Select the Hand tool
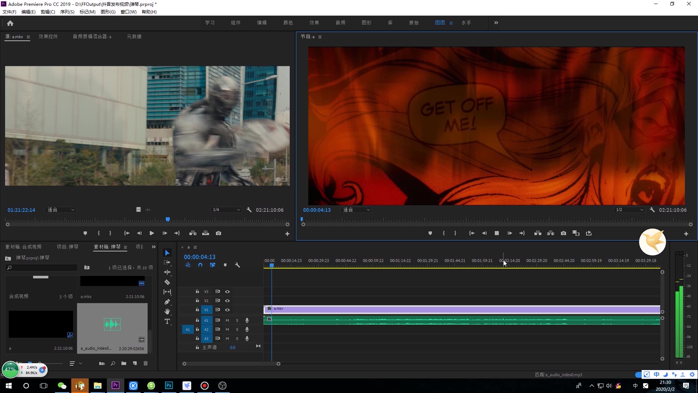 (167, 311)
